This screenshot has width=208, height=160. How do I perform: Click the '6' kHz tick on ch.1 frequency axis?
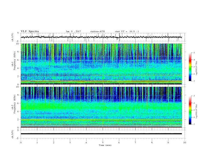19,60
